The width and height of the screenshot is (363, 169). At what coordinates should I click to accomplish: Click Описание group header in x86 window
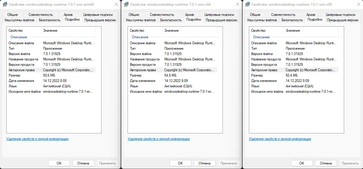click(x=261, y=37)
